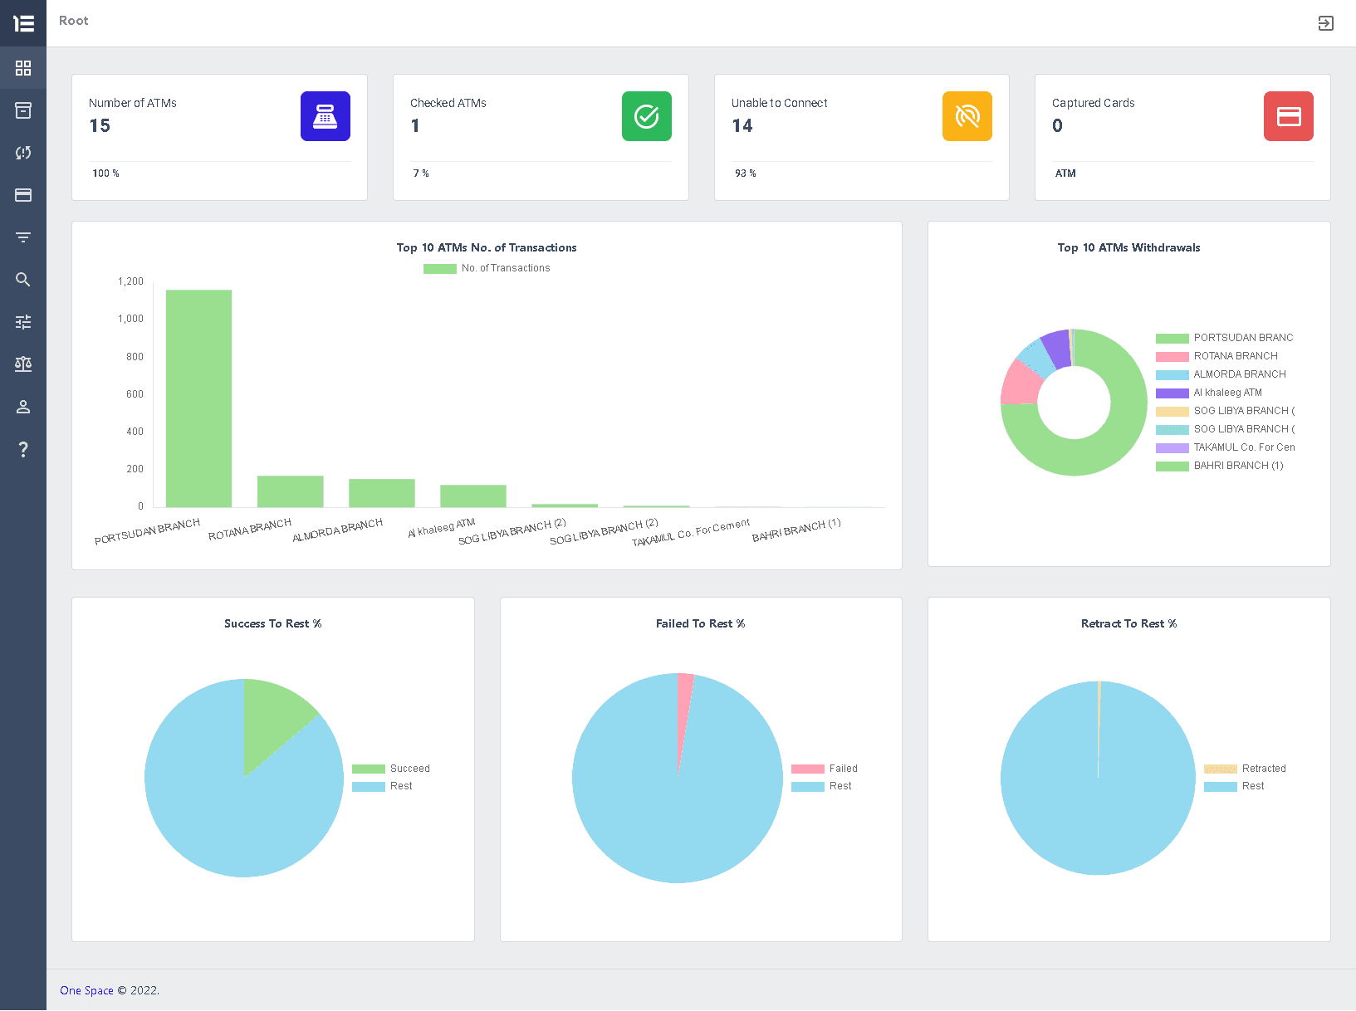
Task: Open the cards section via credit card icon
Action: point(22,194)
